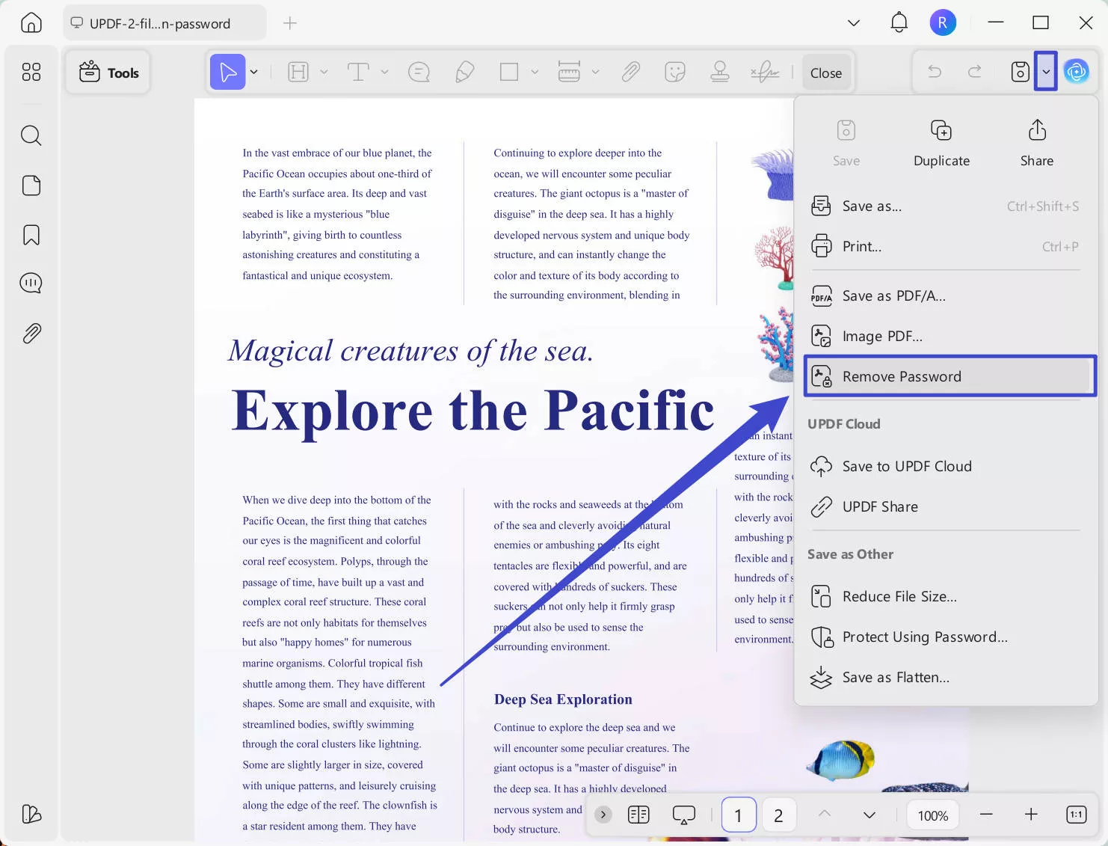Select the comment note tool
Viewport: 1108px width, 846px height.
click(x=419, y=73)
